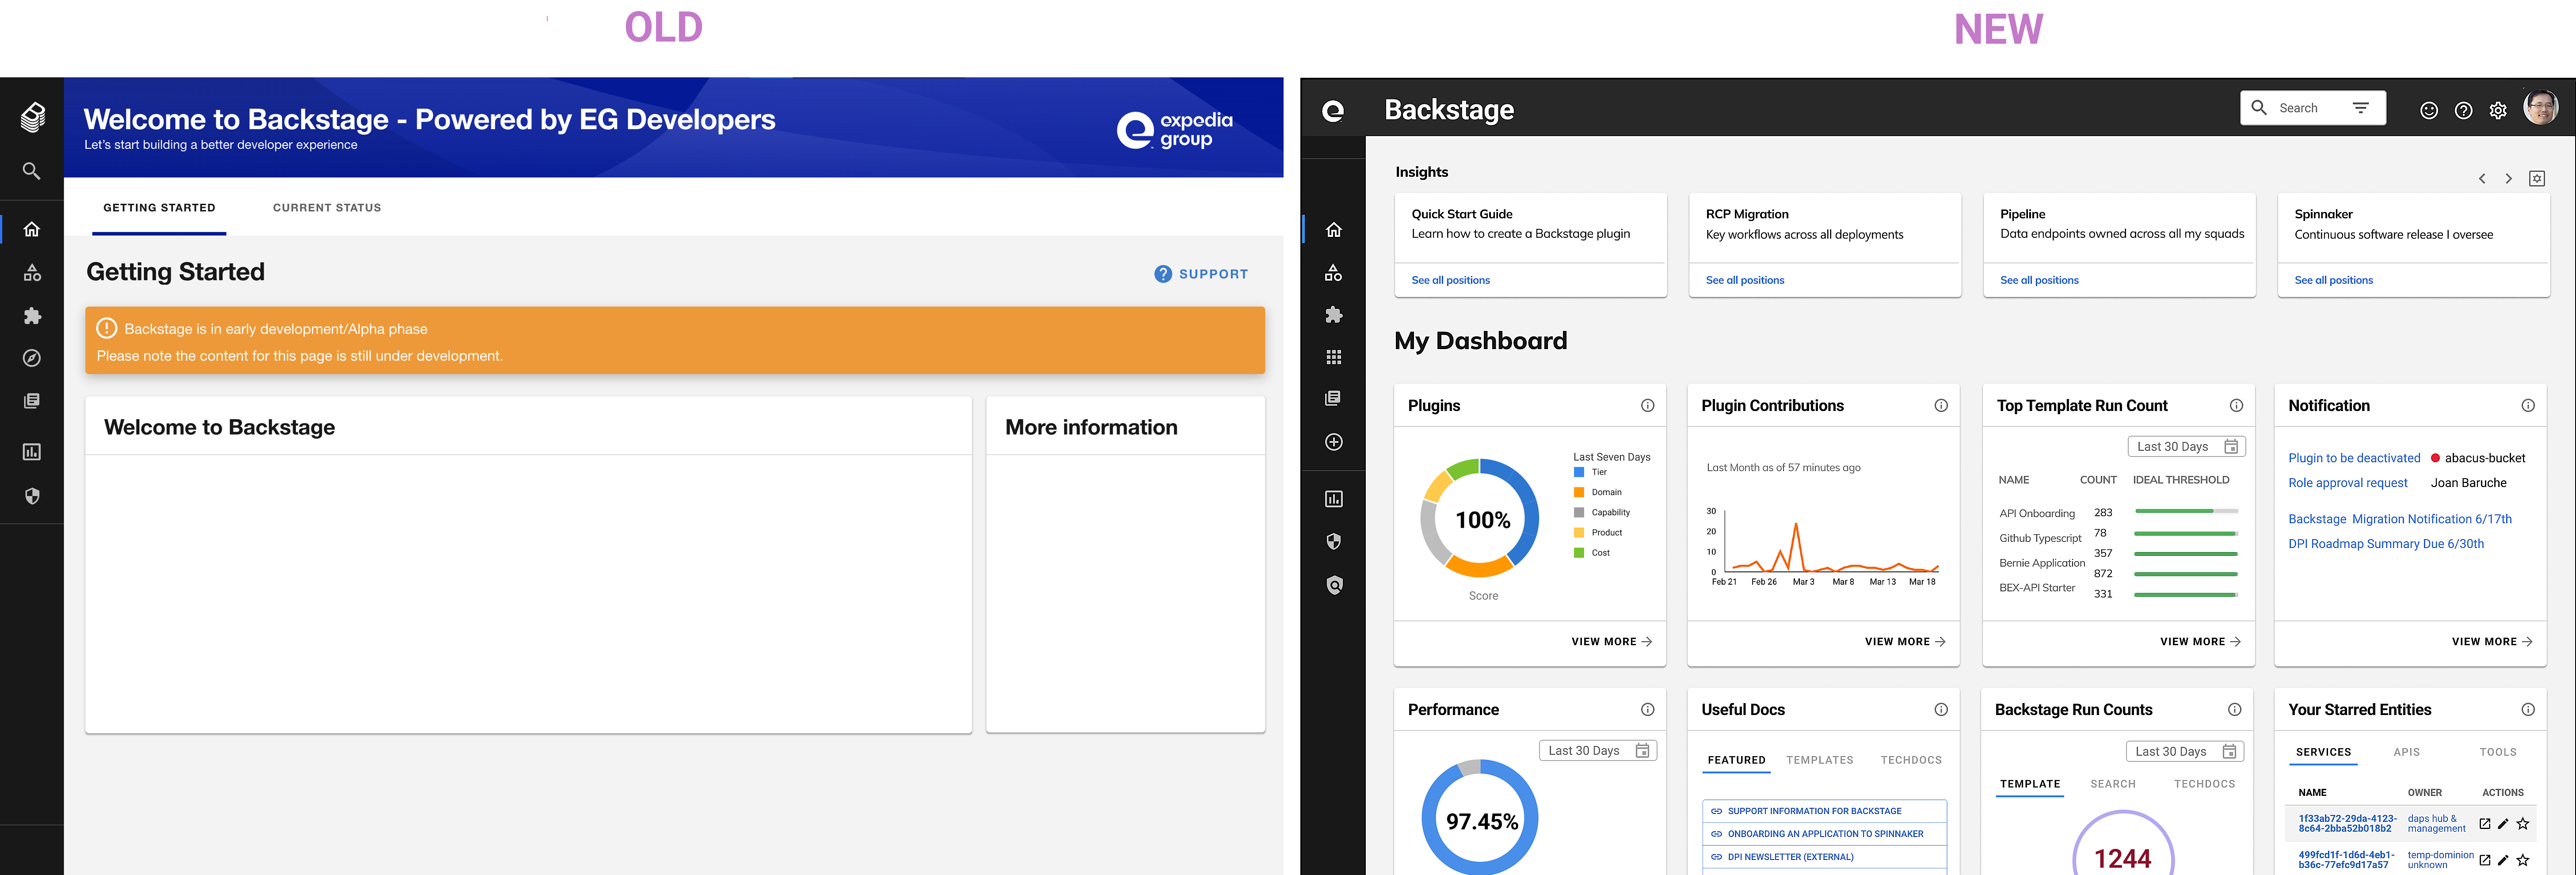Star the 499fcd1f entity row
The height and width of the screenshot is (875, 2576).
pos(2523,860)
